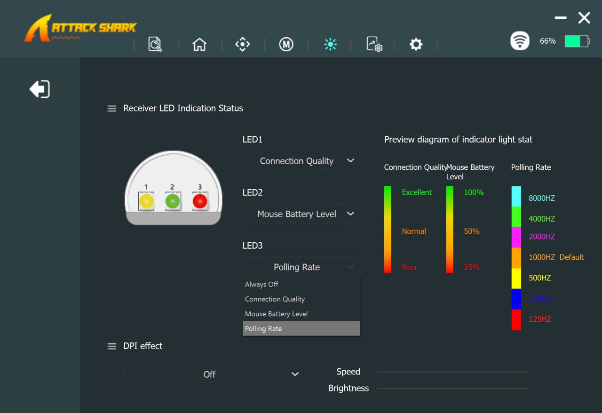The height and width of the screenshot is (413, 602).
Task: Click the battery level indicator icon
Action: pos(577,41)
